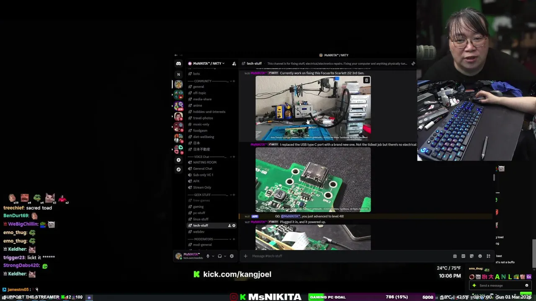Screen dimensions: 536x301
Task: Add a channel to the VOICE Chat category
Action: [x=234, y=157]
